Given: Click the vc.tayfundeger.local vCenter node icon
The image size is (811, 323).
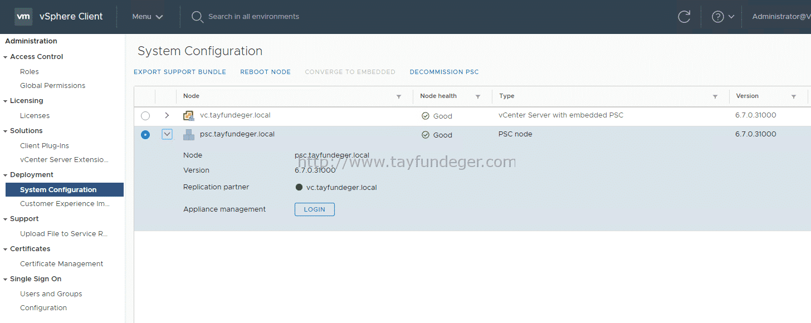Looking at the screenshot, I should pyautogui.click(x=188, y=116).
